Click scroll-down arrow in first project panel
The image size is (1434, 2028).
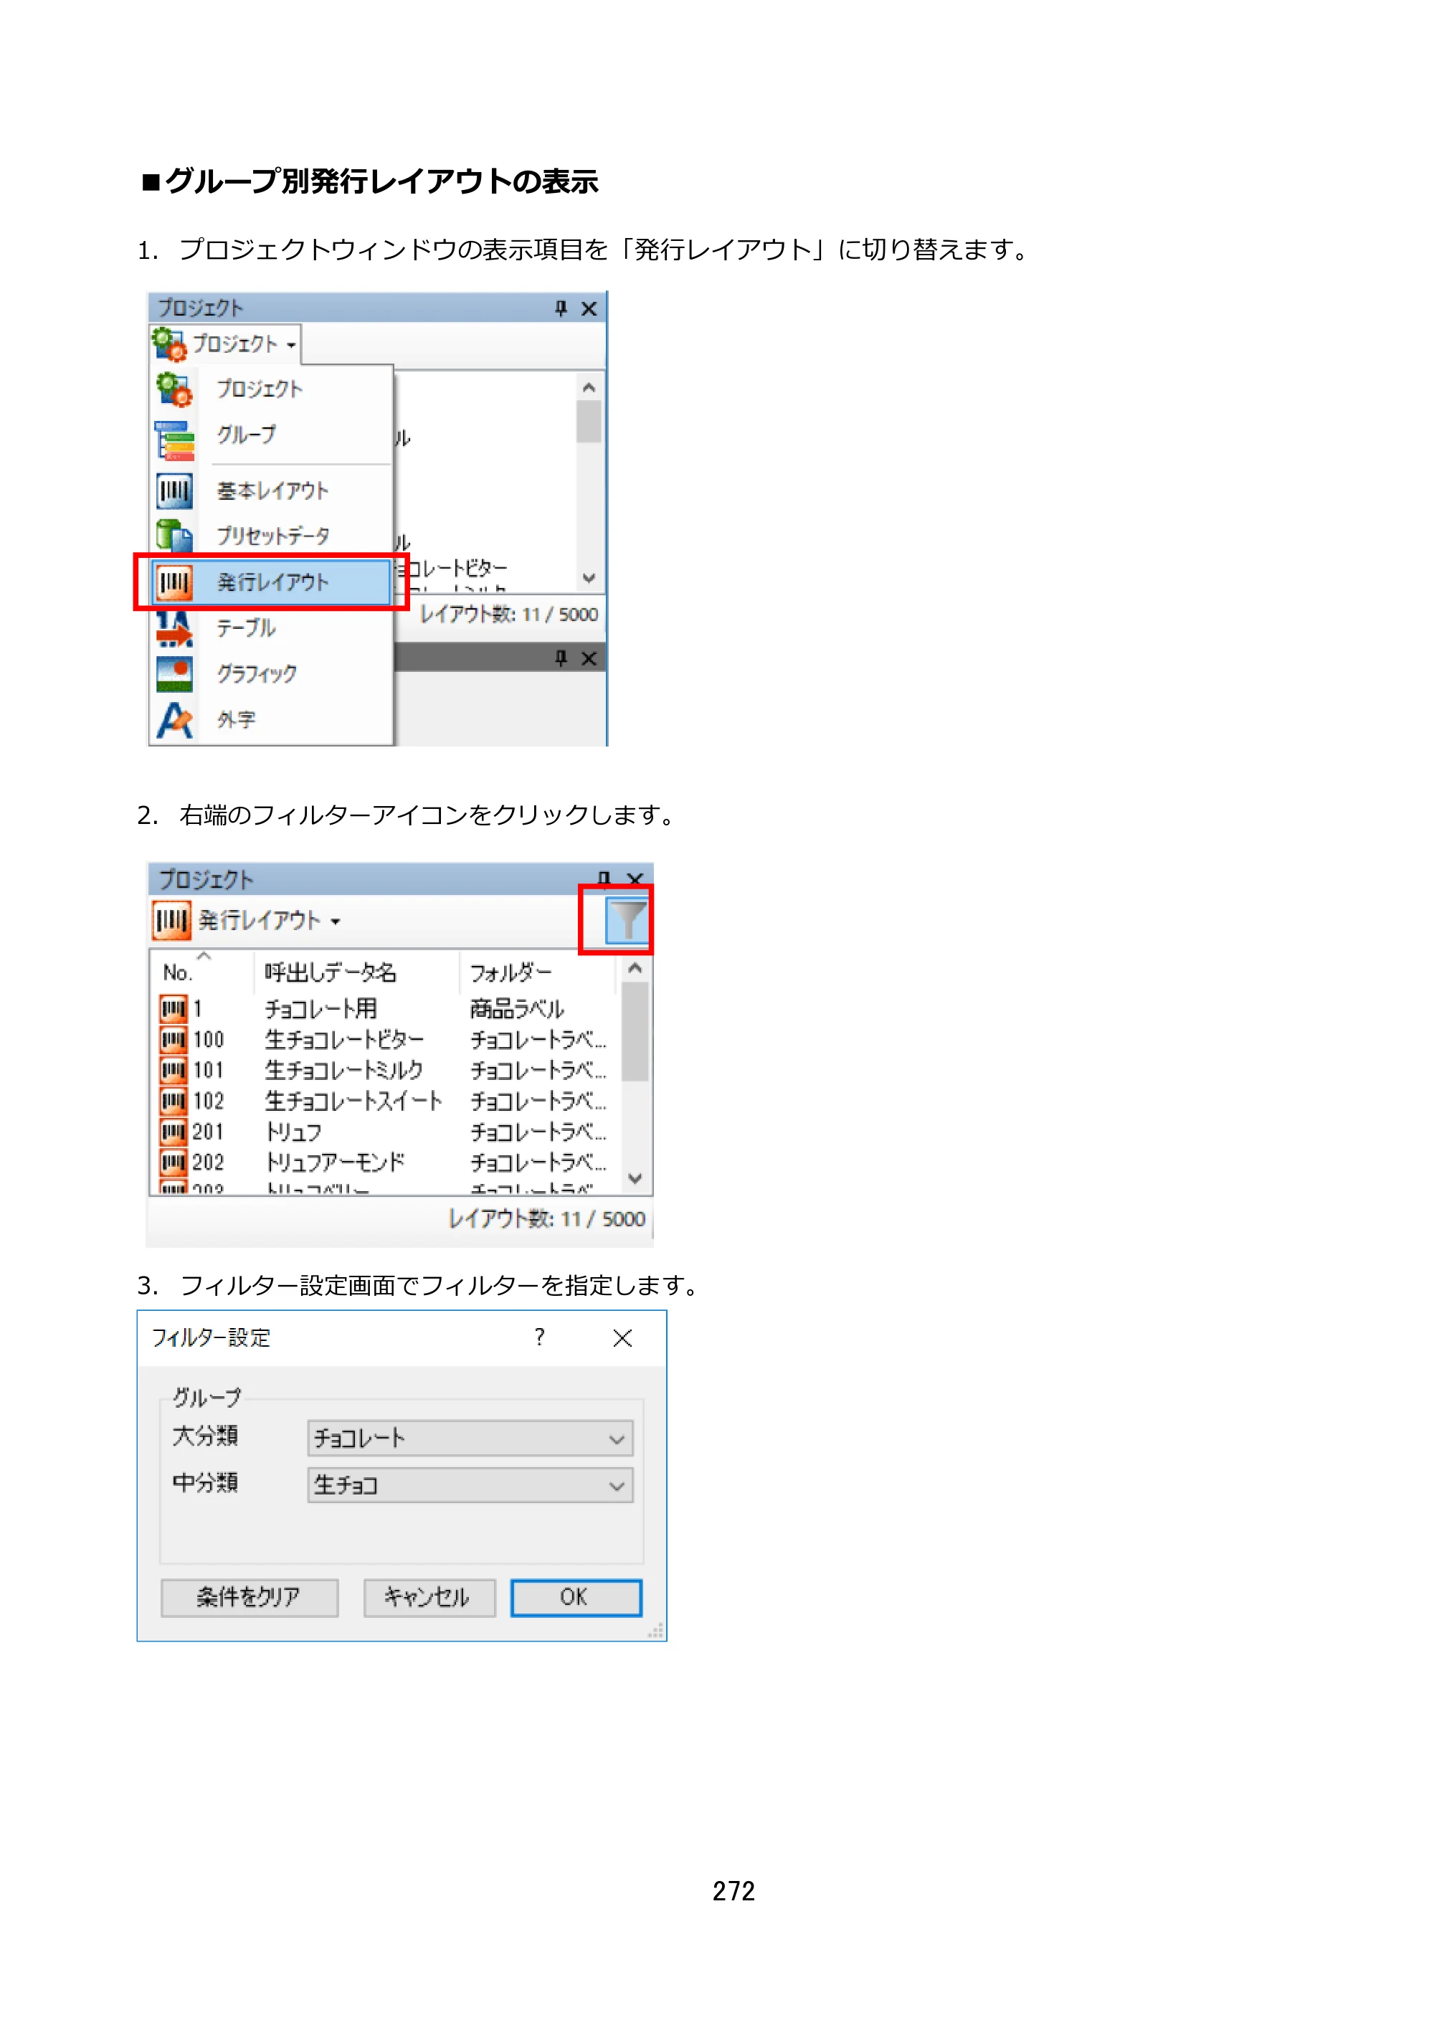coord(589,578)
